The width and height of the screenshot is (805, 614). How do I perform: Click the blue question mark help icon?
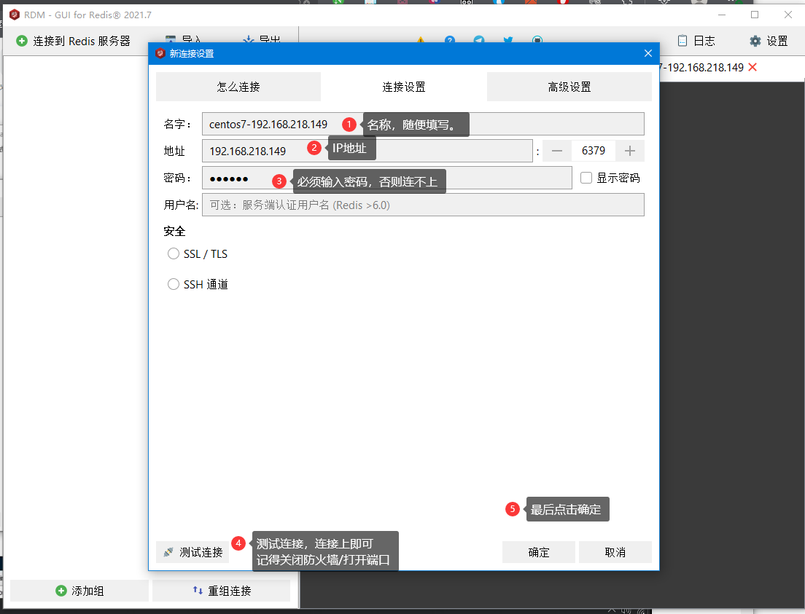[450, 39]
